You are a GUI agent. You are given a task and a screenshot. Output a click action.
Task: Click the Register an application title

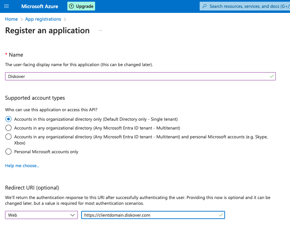point(47,31)
